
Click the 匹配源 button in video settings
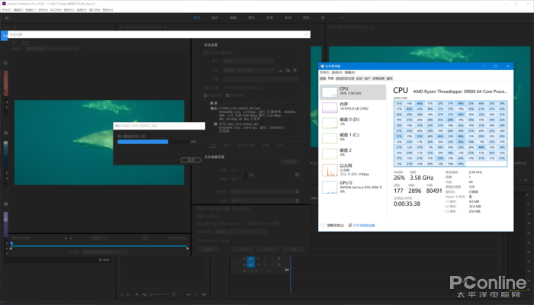(289, 162)
